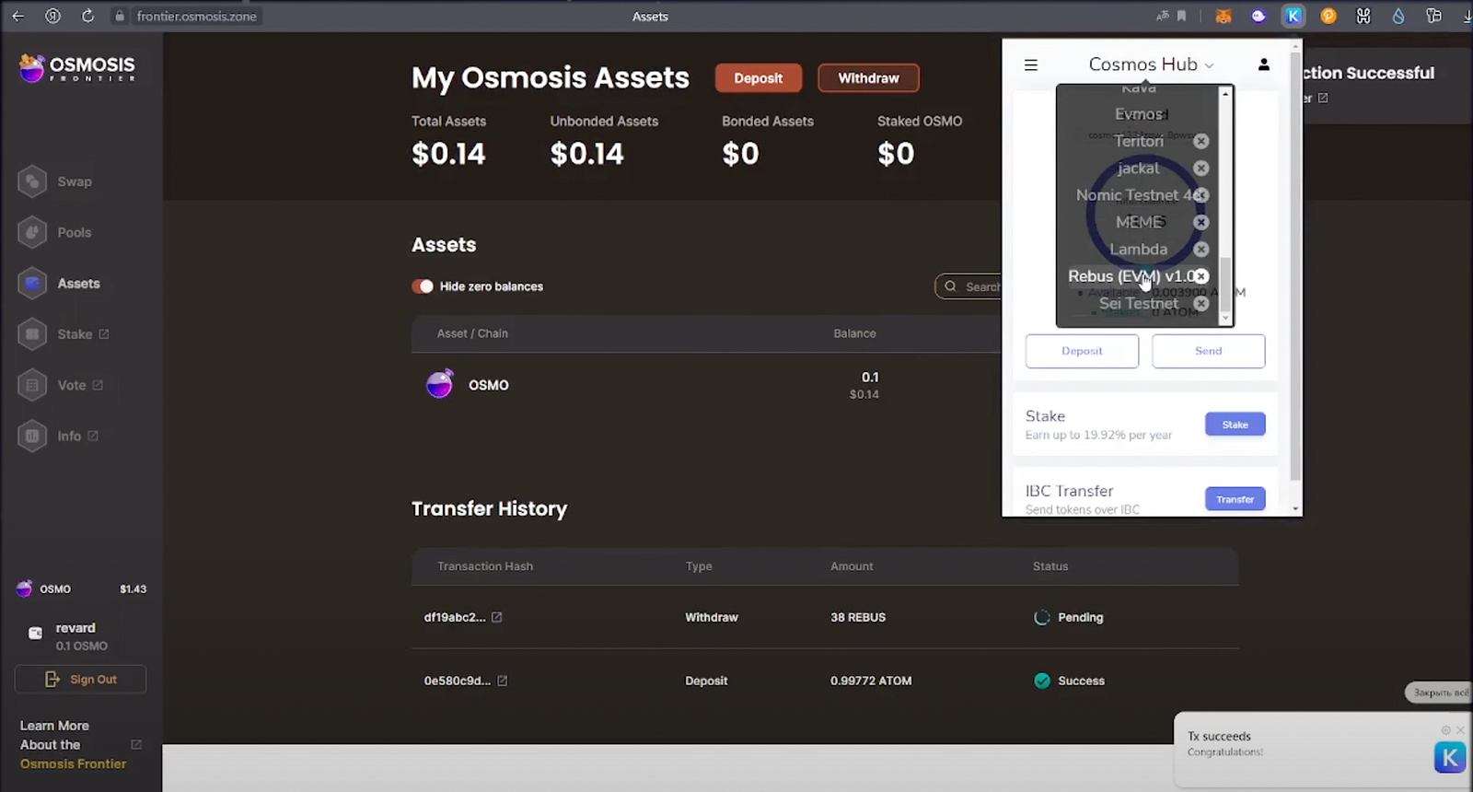Remove jackal chain from the Keplr list
This screenshot has width=1473, height=792.
(1201, 168)
